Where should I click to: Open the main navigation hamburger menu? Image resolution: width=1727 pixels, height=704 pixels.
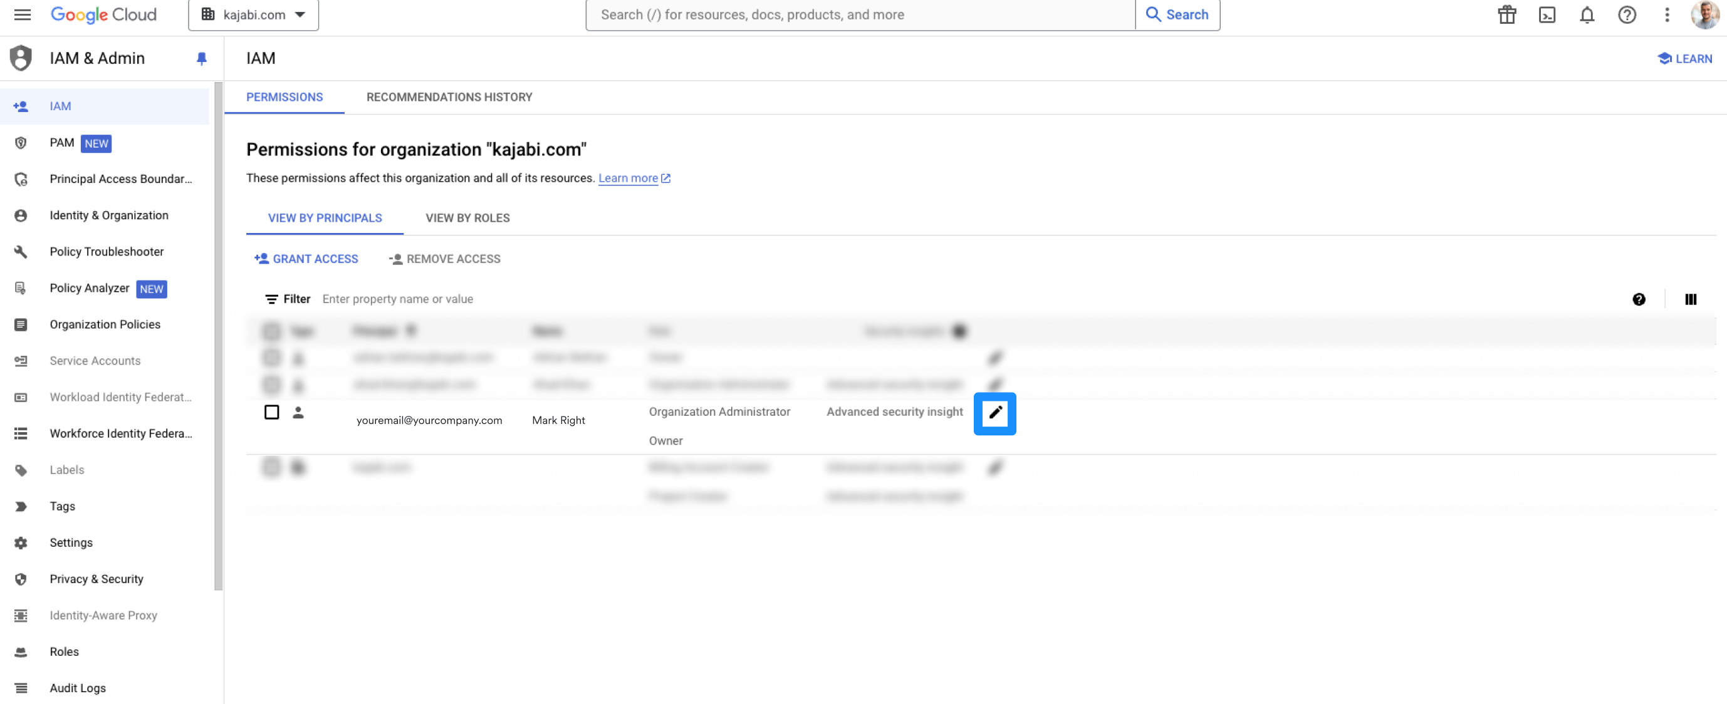tap(22, 15)
